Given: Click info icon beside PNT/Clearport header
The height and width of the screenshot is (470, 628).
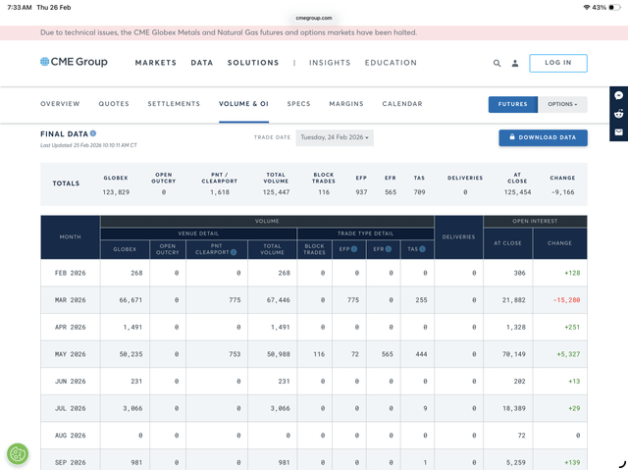Looking at the screenshot, I should [x=234, y=252].
